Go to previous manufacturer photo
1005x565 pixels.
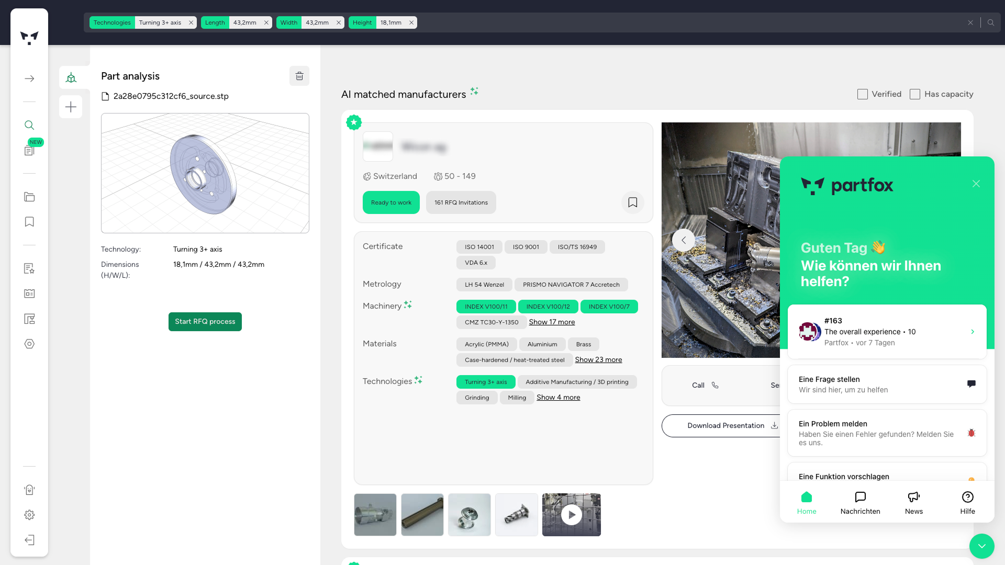pos(684,240)
